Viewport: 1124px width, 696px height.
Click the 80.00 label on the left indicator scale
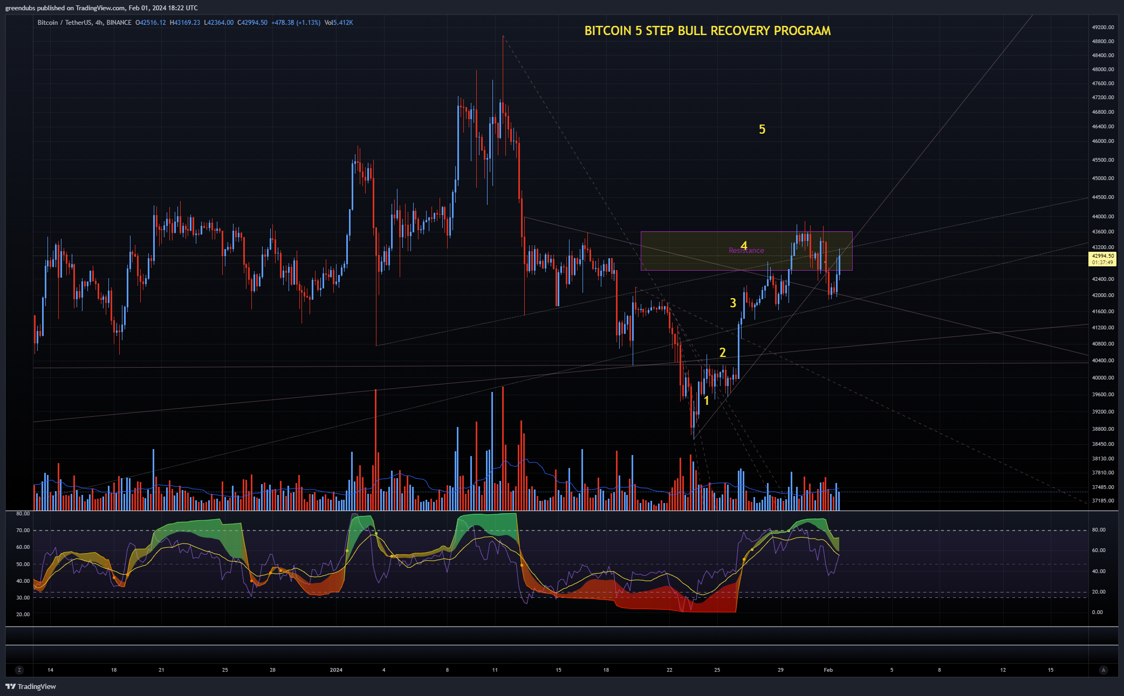click(23, 514)
